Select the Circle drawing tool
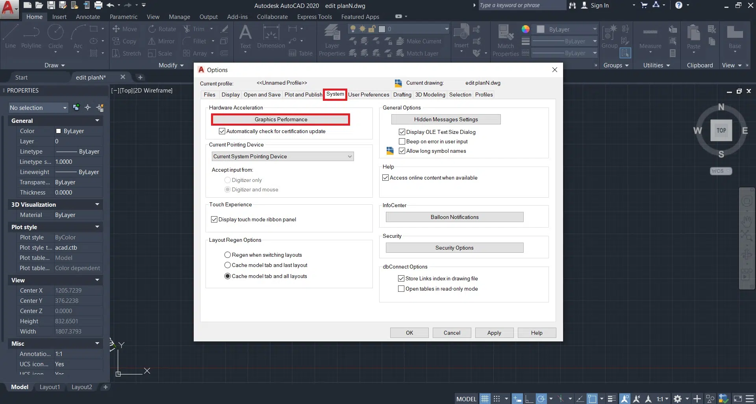Viewport: 756px width, 404px height. [56, 36]
